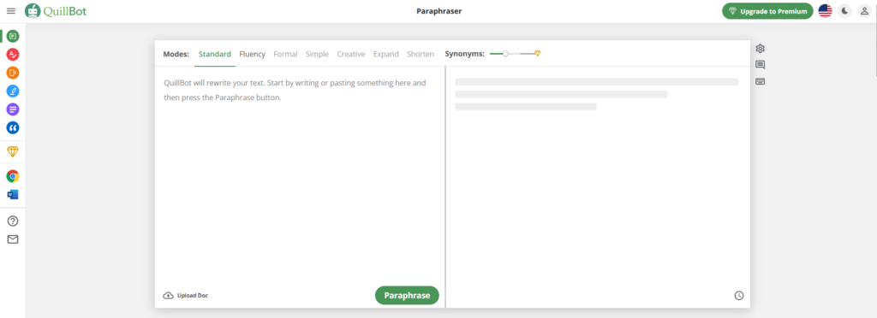877x318 pixels.
Task: Change language via the US flag
Action: pos(825,11)
